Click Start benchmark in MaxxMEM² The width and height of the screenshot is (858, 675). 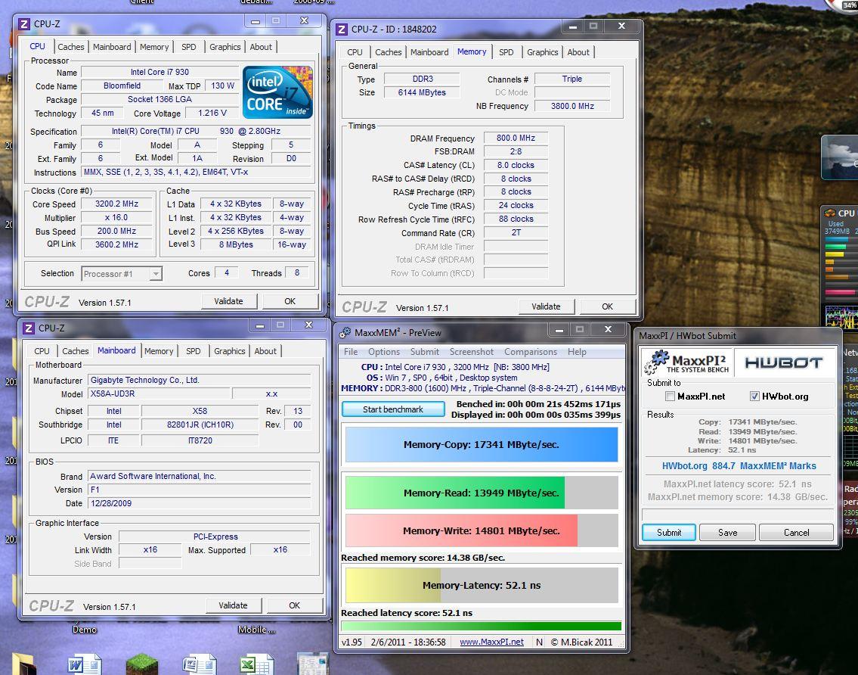(x=393, y=409)
